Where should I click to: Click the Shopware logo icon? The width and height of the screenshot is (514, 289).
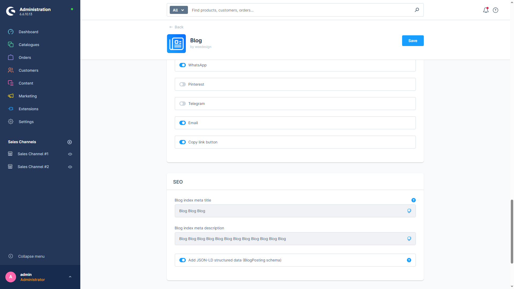[x=11, y=11]
